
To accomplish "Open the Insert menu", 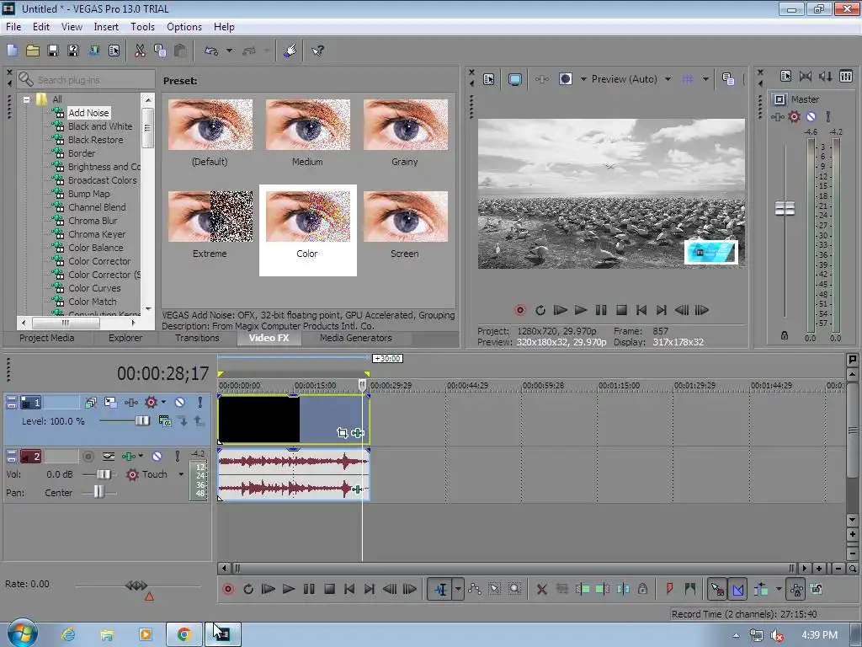I will 106,27.
